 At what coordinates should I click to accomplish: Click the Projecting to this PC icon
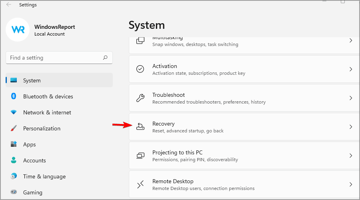pos(140,156)
